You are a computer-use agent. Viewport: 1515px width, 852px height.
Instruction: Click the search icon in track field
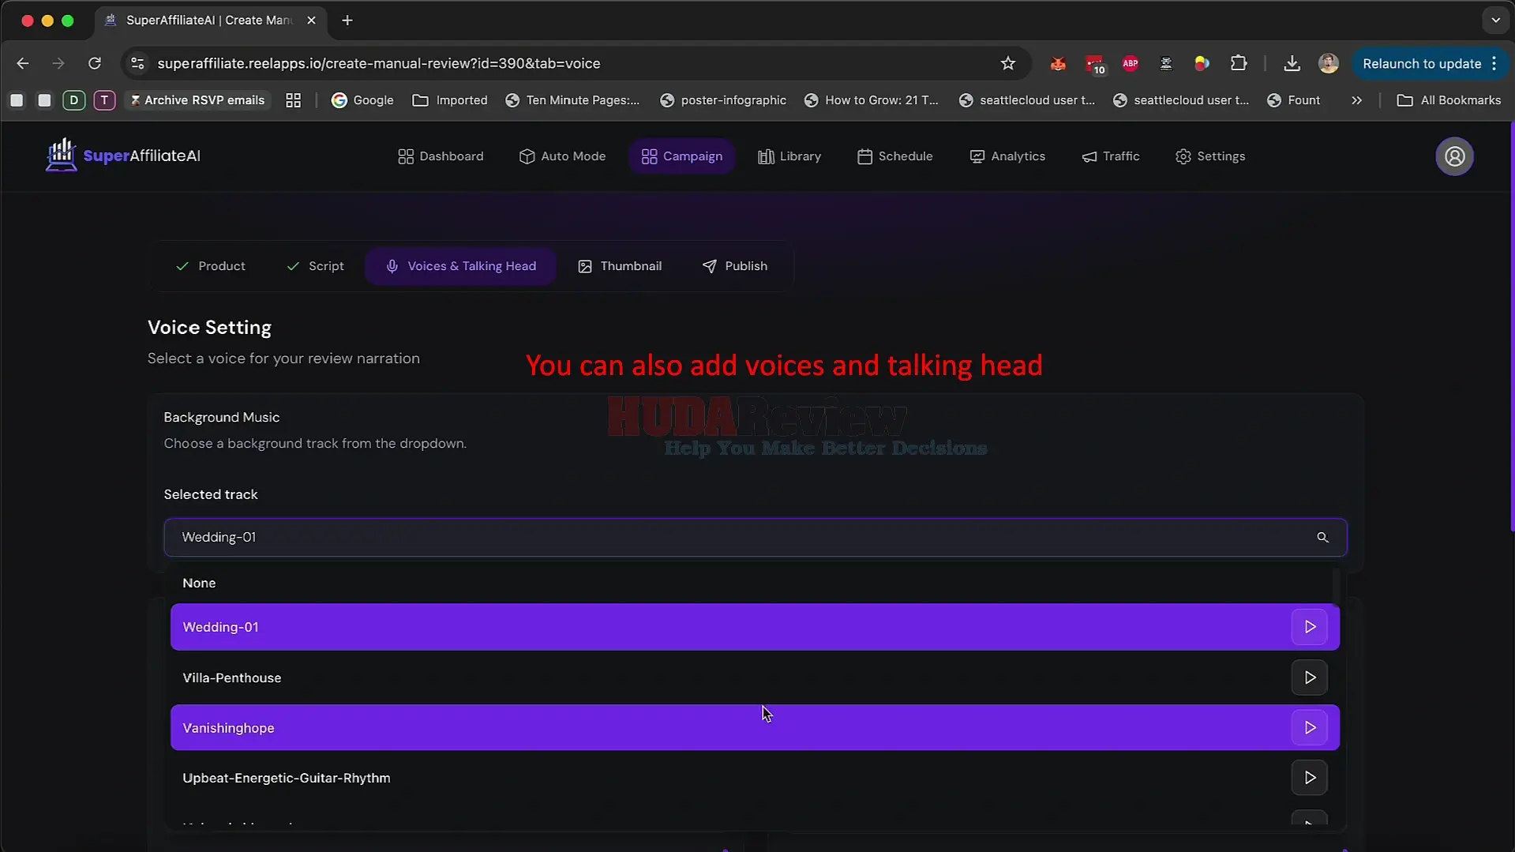(x=1322, y=538)
